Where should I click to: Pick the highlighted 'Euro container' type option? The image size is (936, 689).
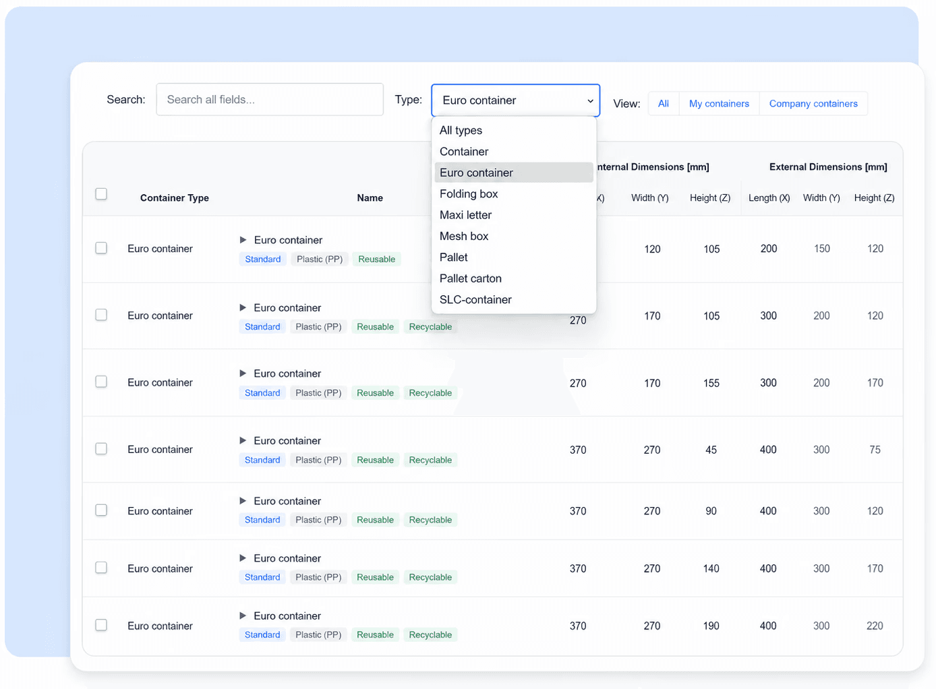coord(514,173)
